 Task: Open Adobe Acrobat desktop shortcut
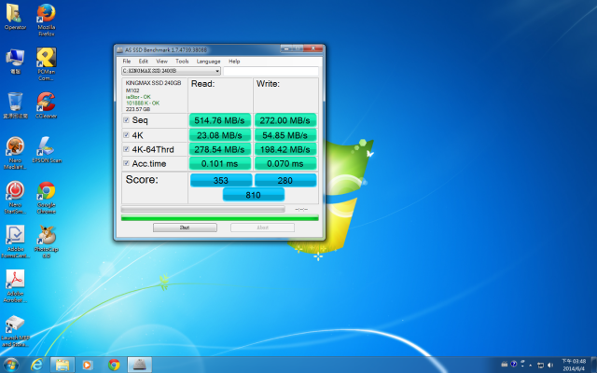pos(15,286)
